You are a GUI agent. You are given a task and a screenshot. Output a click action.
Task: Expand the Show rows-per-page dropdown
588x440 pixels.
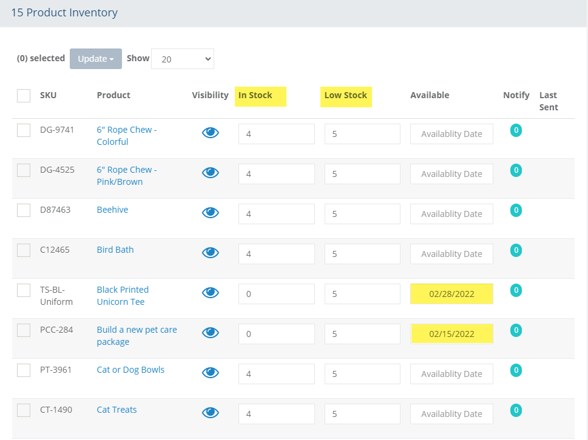(182, 59)
